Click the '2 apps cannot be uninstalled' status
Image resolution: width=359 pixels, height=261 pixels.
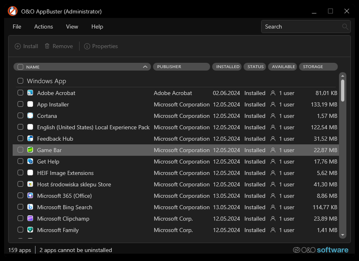[75, 250]
